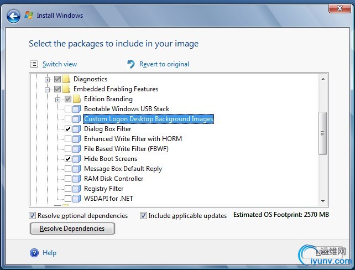
Task: Select the Bootable Windows USB Stack row
Action: pos(127,109)
